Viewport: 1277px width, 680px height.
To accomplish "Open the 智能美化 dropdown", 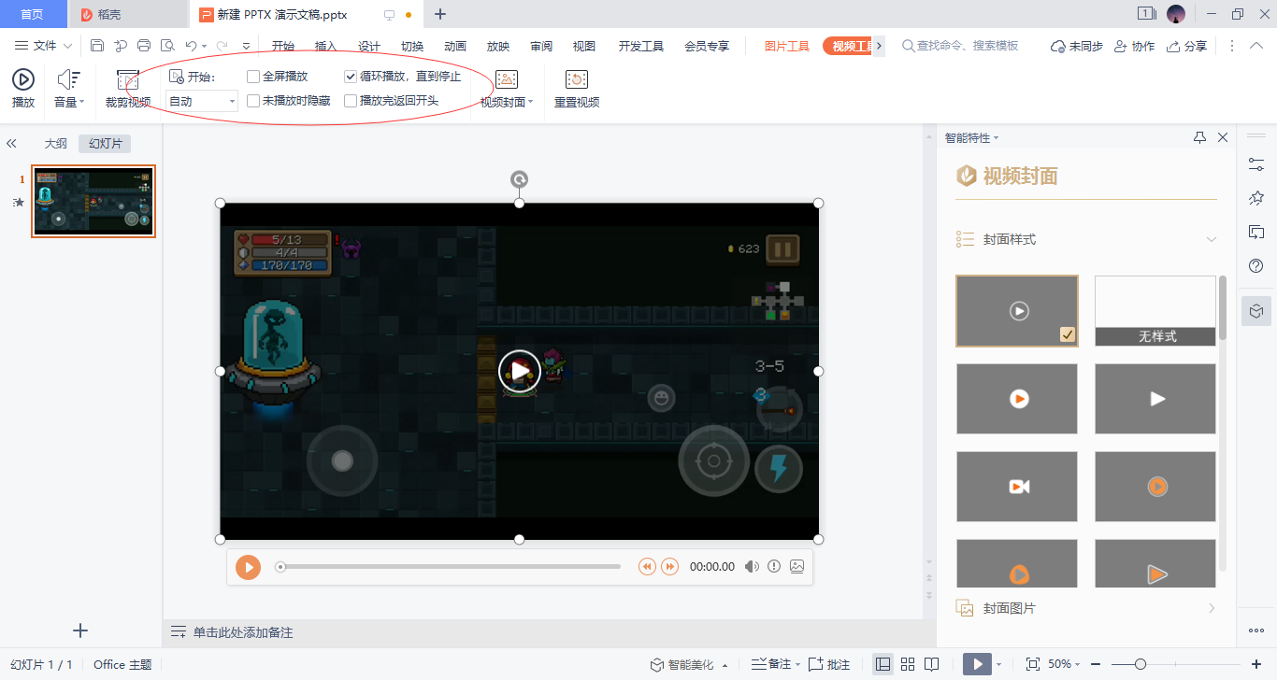I will click(x=690, y=664).
